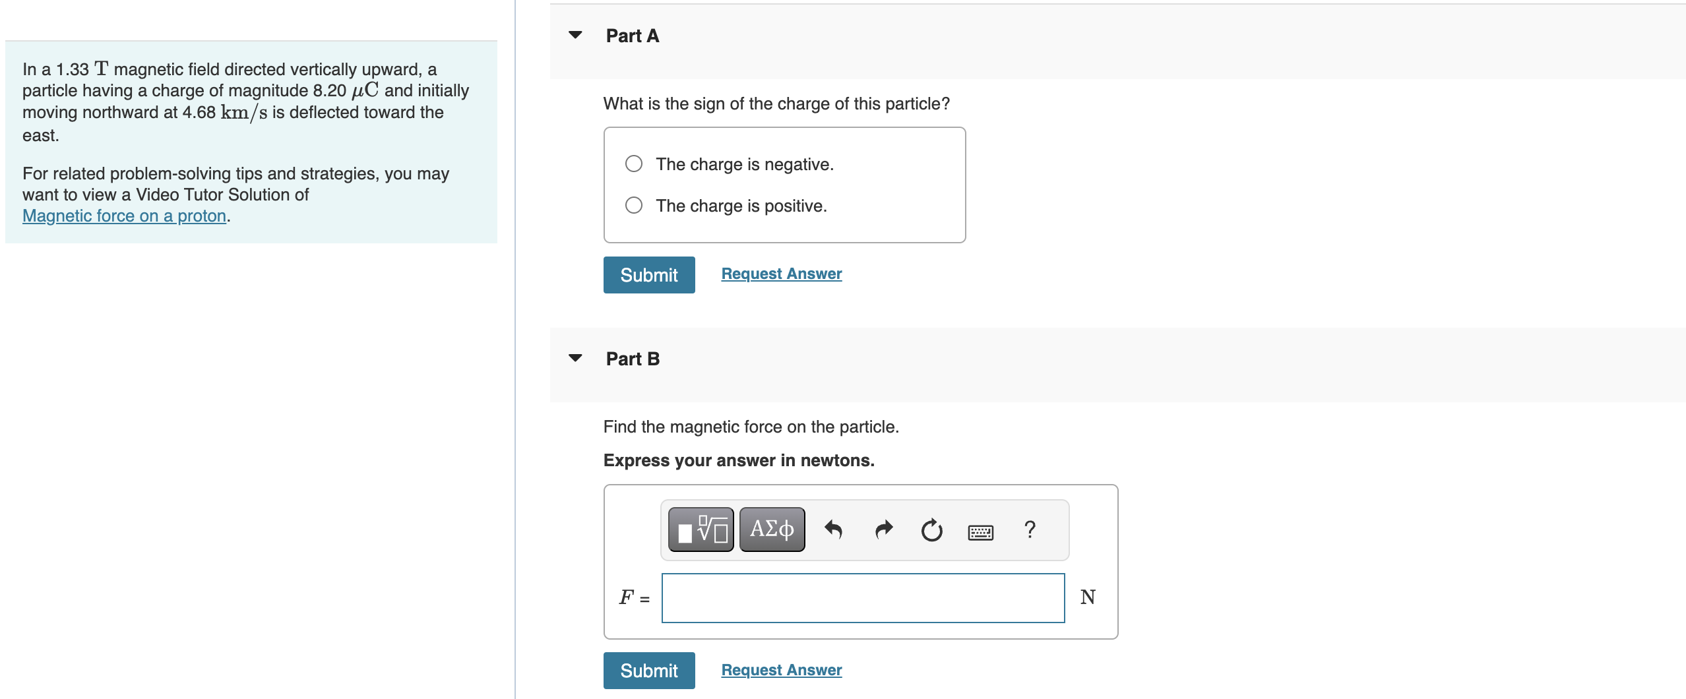The height and width of the screenshot is (699, 1686).
Task: Switch focus to the Part B heading
Action: pyautogui.click(x=631, y=358)
